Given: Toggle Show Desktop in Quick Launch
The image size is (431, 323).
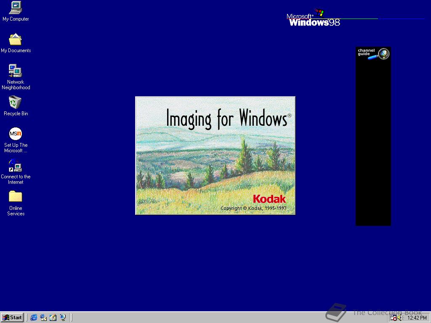Looking at the screenshot, I should [x=53, y=318].
